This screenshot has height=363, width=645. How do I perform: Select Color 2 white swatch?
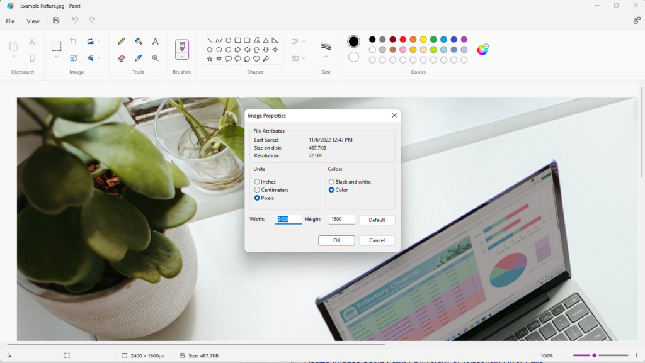353,57
